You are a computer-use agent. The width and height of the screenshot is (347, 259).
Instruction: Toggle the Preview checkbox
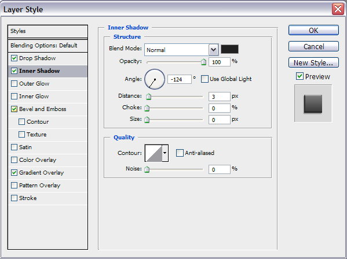299,76
